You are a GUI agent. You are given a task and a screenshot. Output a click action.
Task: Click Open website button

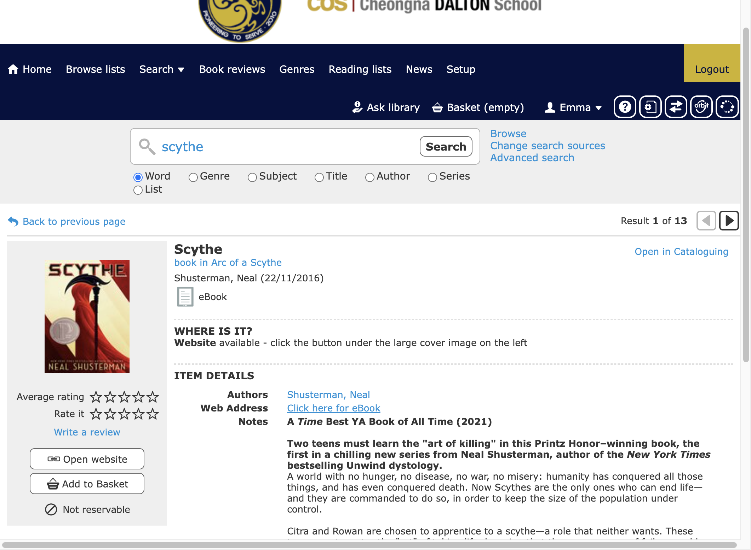[87, 459]
